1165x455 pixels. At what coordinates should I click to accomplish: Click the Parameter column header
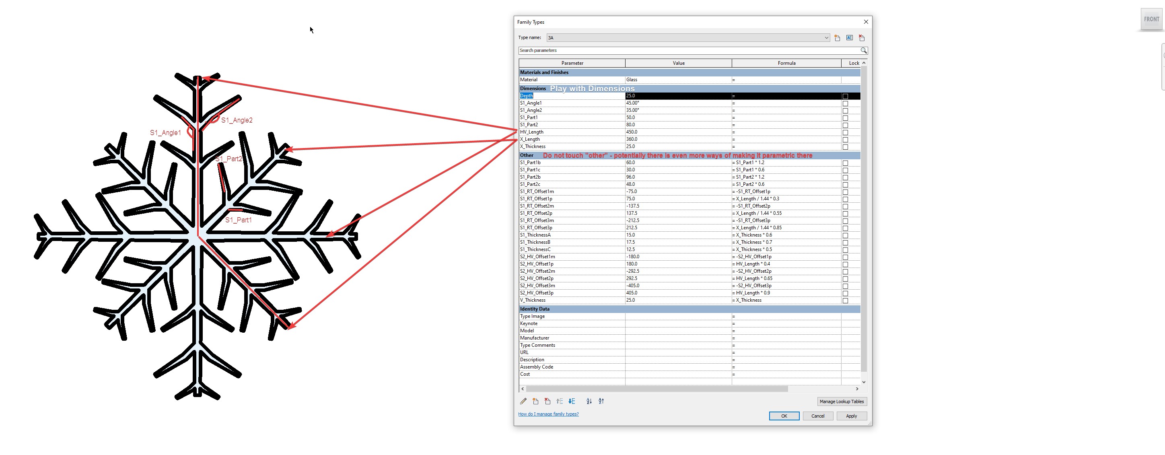(x=572, y=63)
